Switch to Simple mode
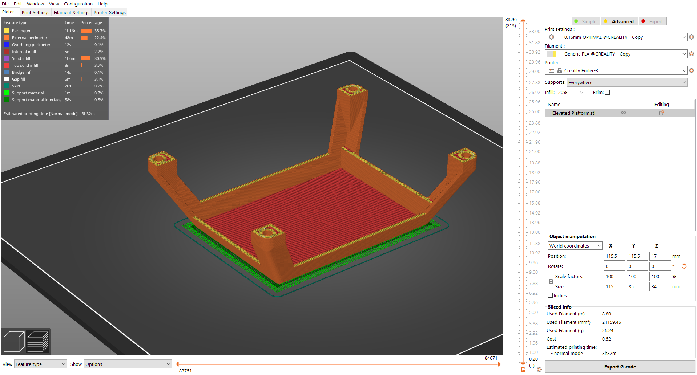Viewport: 697px width, 375px height. click(586, 21)
